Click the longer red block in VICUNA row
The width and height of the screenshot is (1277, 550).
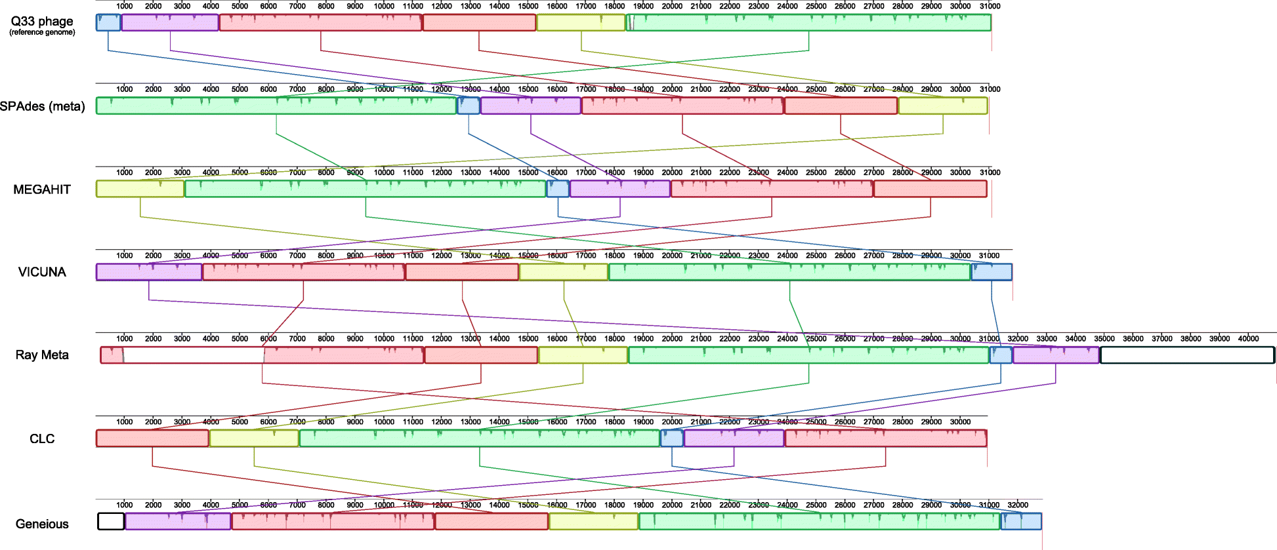(x=304, y=272)
